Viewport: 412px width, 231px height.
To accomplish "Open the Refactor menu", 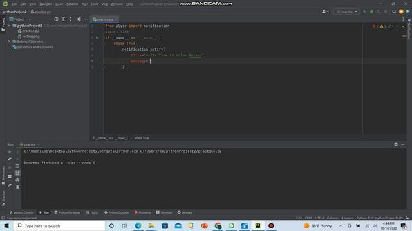I will click(72, 4).
